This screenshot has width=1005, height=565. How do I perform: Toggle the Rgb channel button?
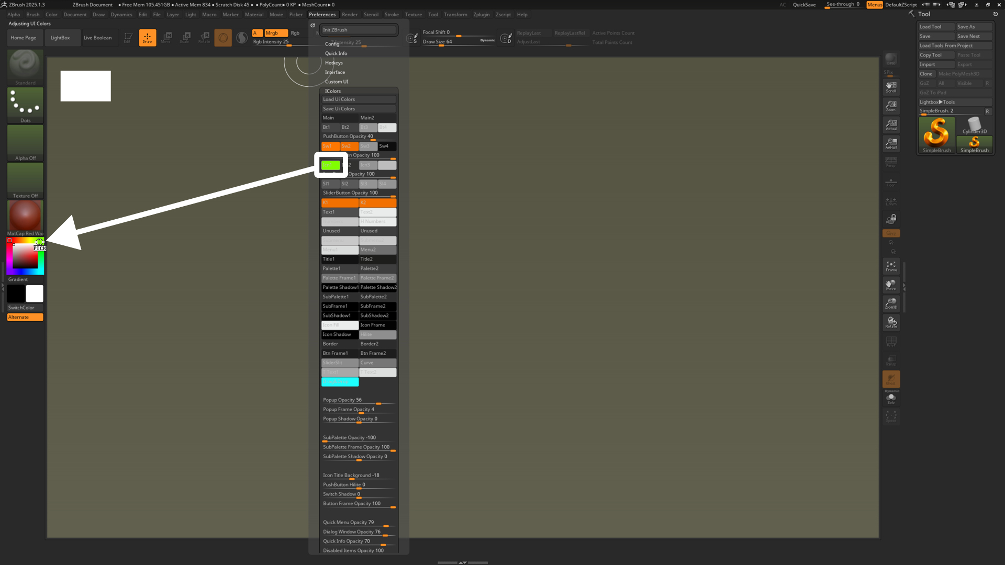coord(295,33)
